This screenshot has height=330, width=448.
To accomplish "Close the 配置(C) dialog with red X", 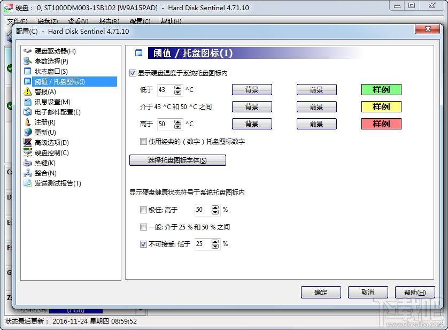I will point(428,29).
